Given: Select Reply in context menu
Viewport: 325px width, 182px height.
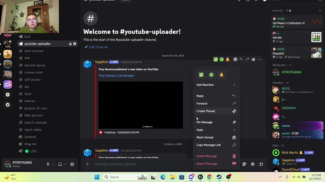Looking at the screenshot, I should (x=216, y=96).
